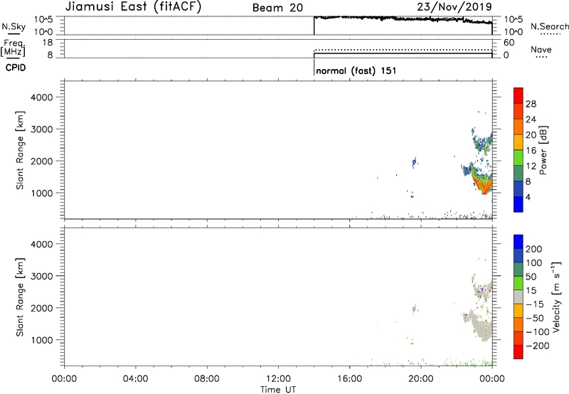Select the "Beam 20" header label
This screenshot has width=569, height=394.
click(277, 8)
